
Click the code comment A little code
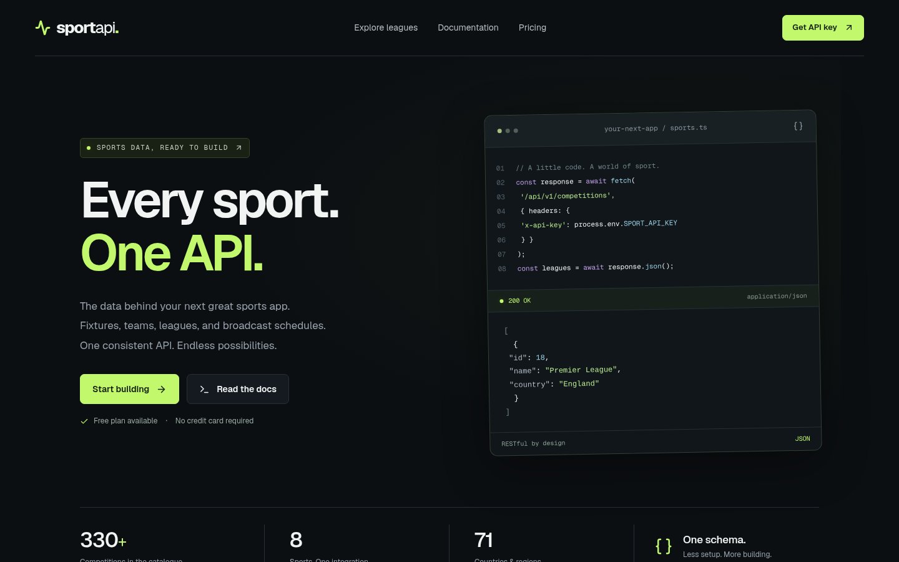[587, 167]
